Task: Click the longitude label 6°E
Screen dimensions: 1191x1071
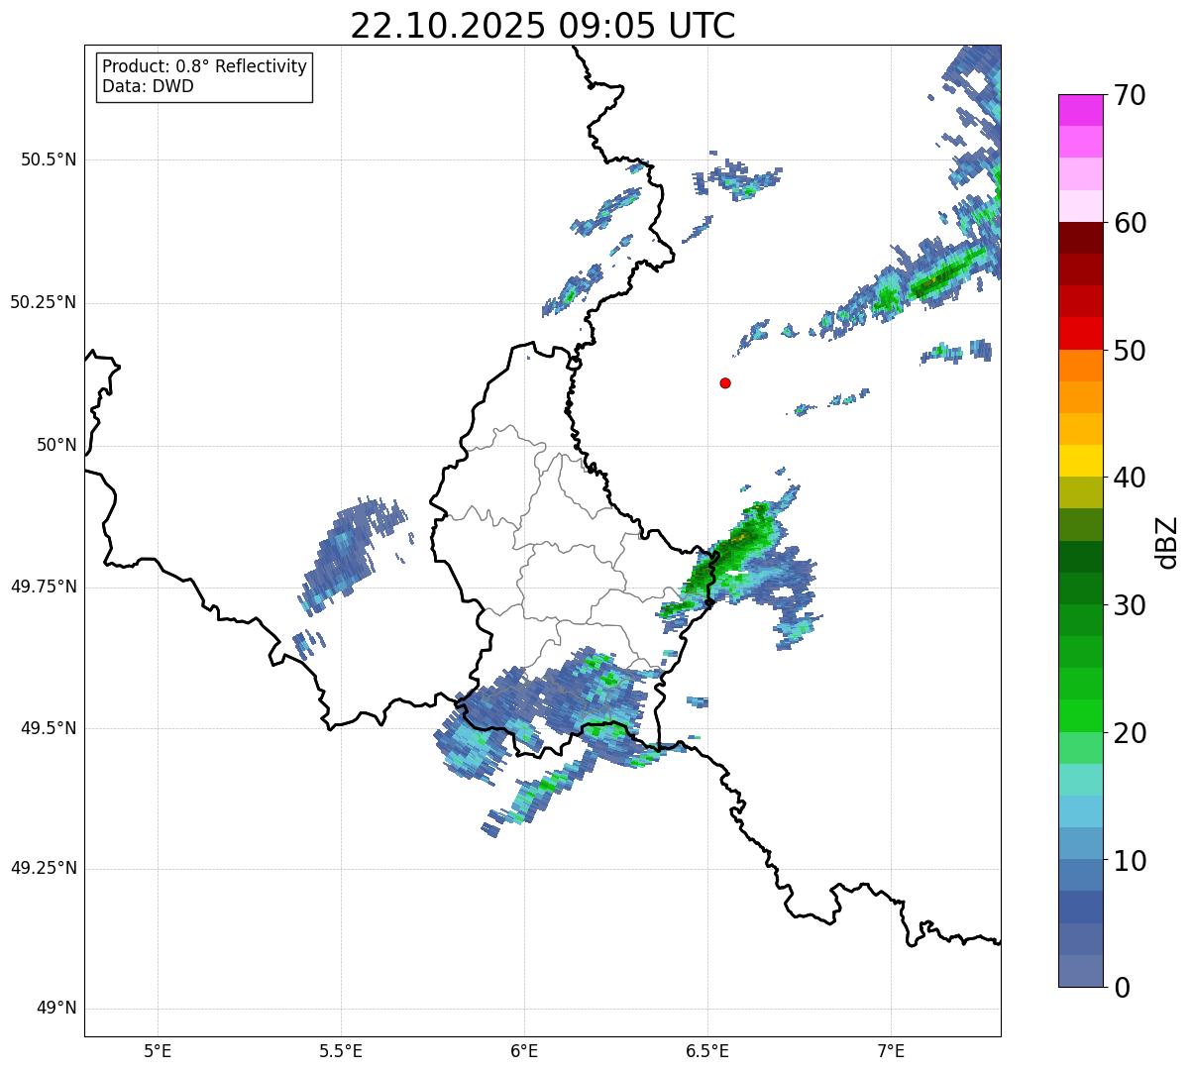Action: click(524, 1051)
